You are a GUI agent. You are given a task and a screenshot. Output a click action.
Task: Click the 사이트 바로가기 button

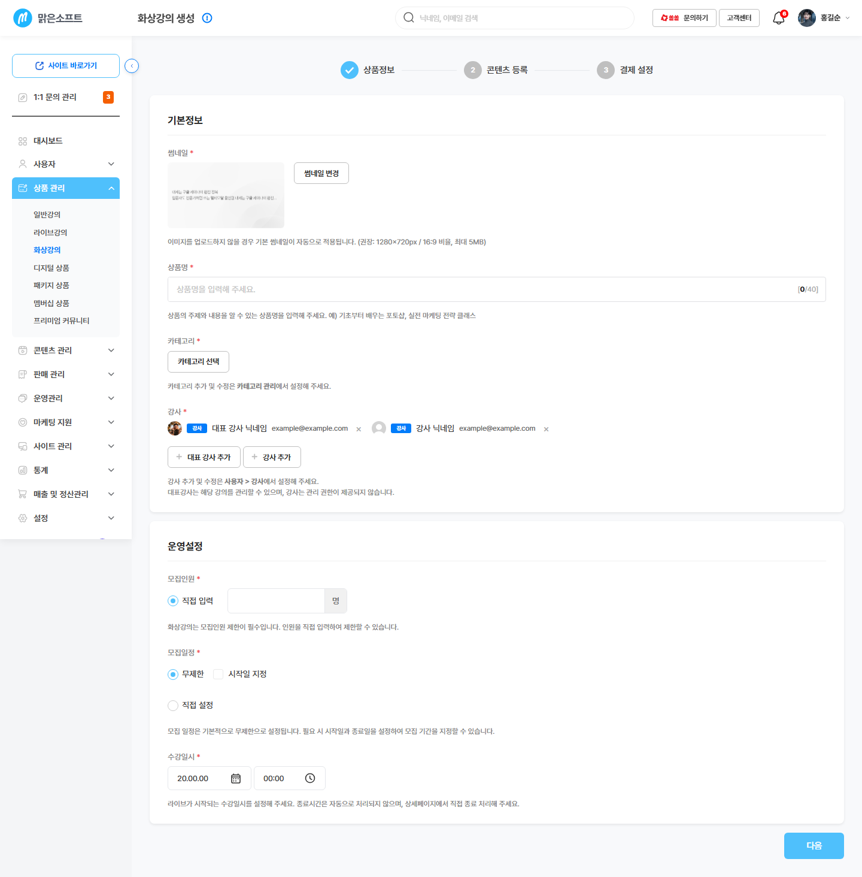(66, 66)
